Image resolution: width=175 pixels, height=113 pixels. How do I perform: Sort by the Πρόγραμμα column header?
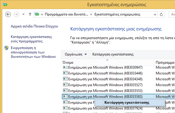[164, 62]
